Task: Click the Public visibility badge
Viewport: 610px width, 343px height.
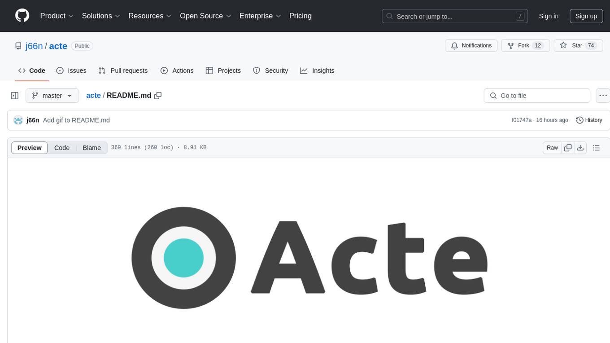Action: coord(82,46)
